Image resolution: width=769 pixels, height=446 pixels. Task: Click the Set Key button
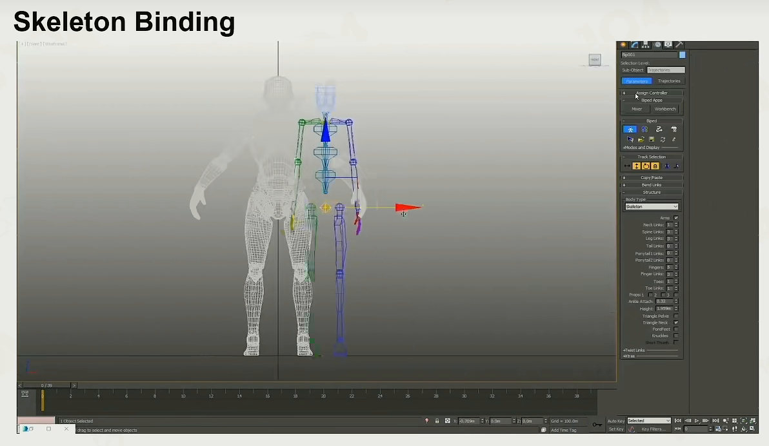[616, 429]
